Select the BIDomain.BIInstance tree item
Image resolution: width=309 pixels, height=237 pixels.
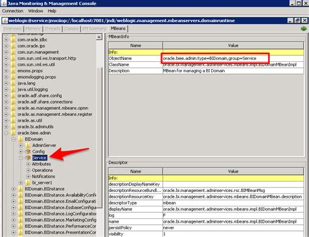tap(44, 189)
